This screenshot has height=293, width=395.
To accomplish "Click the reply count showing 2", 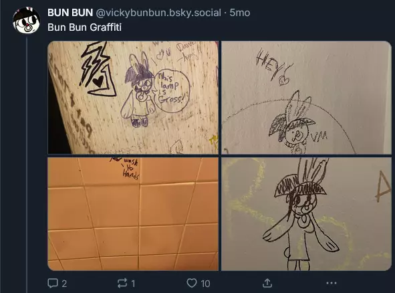I will (x=64, y=284).
